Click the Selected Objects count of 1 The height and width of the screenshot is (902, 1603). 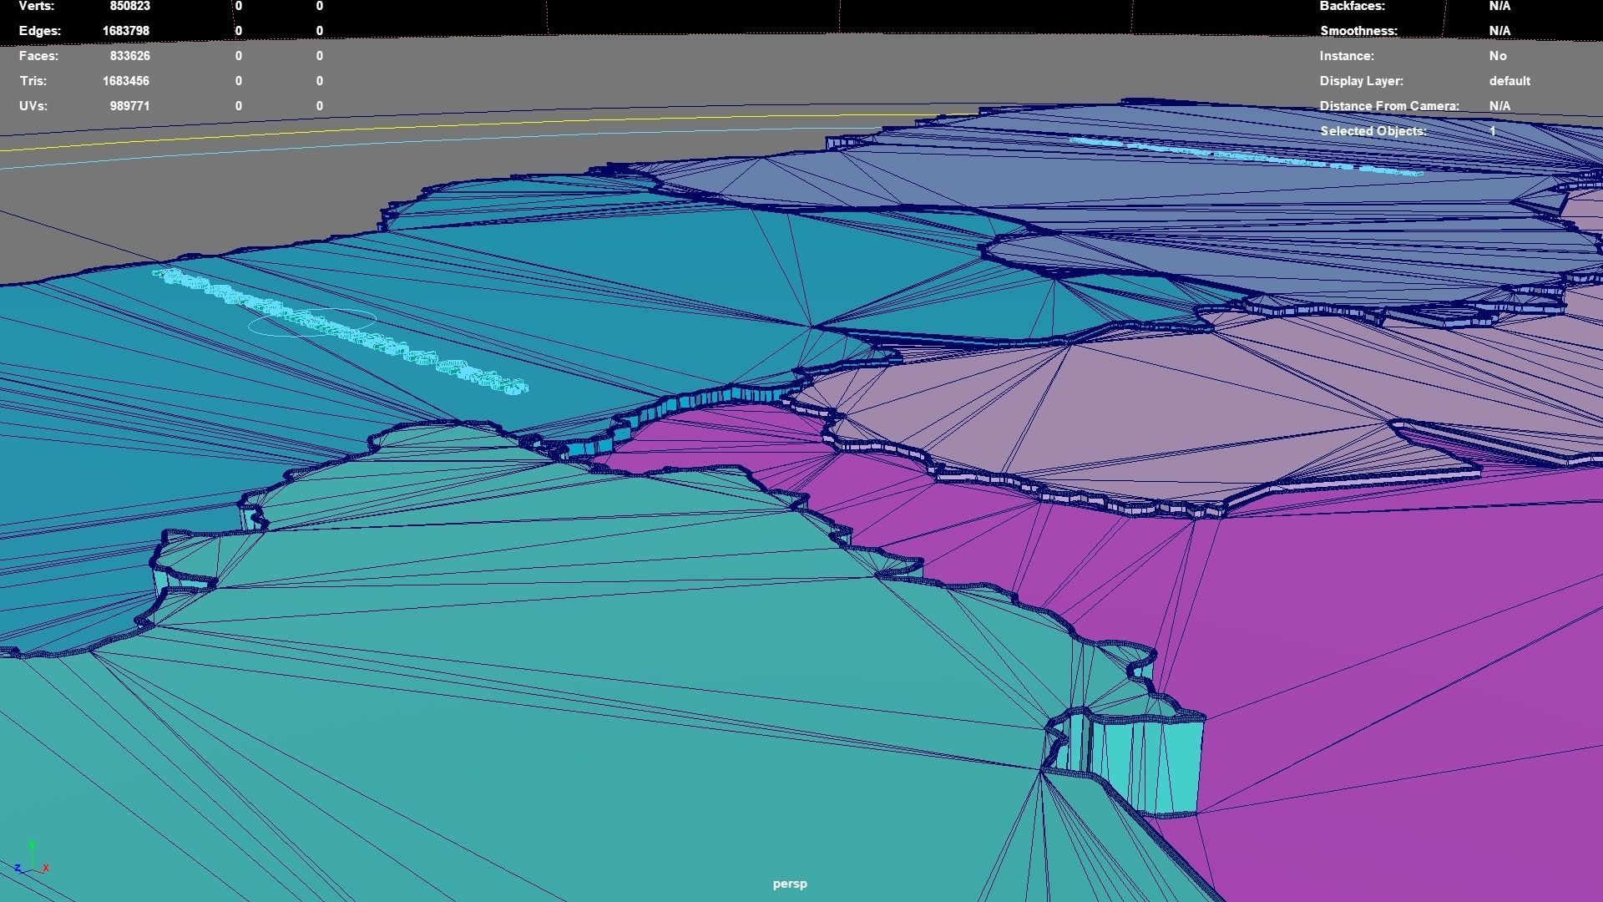(x=1492, y=130)
